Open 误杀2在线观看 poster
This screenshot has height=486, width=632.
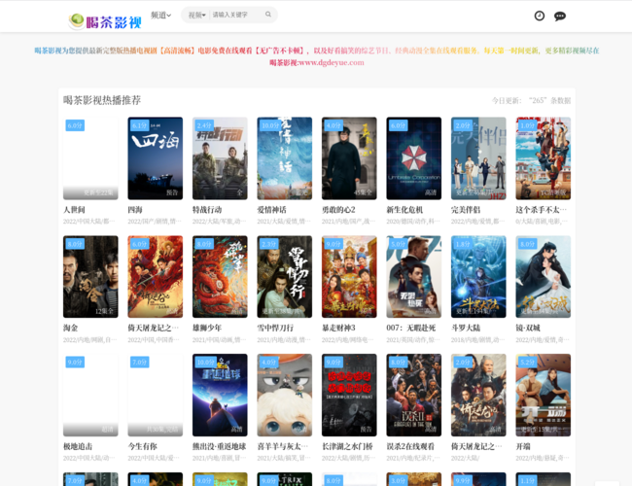pos(414,395)
